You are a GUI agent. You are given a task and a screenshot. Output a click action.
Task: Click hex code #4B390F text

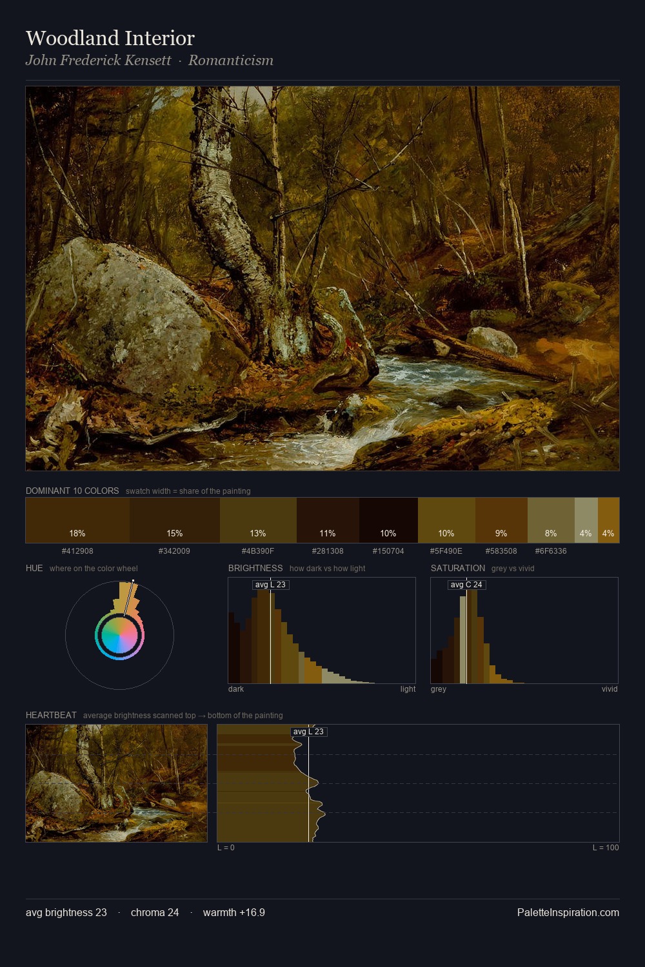(x=258, y=551)
